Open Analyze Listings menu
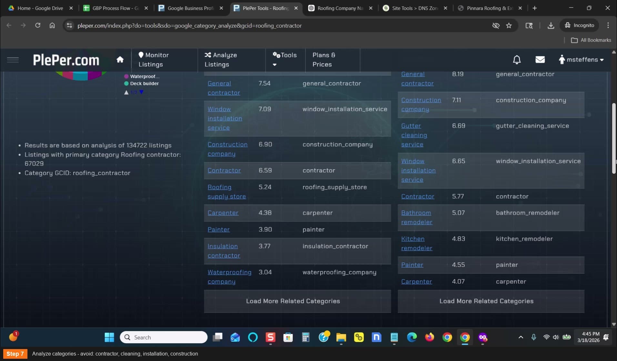The height and width of the screenshot is (361, 617). click(x=221, y=60)
